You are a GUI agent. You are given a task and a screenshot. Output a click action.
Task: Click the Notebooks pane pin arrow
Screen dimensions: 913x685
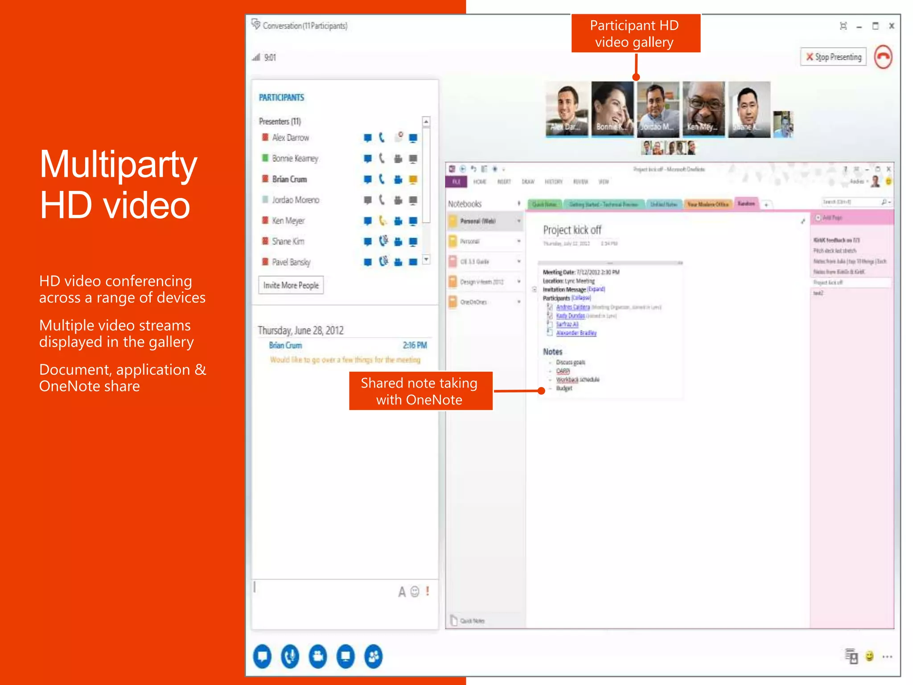[x=519, y=203]
